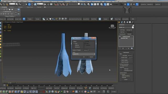
Task: Select When Rendering update option
Action: point(121,76)
